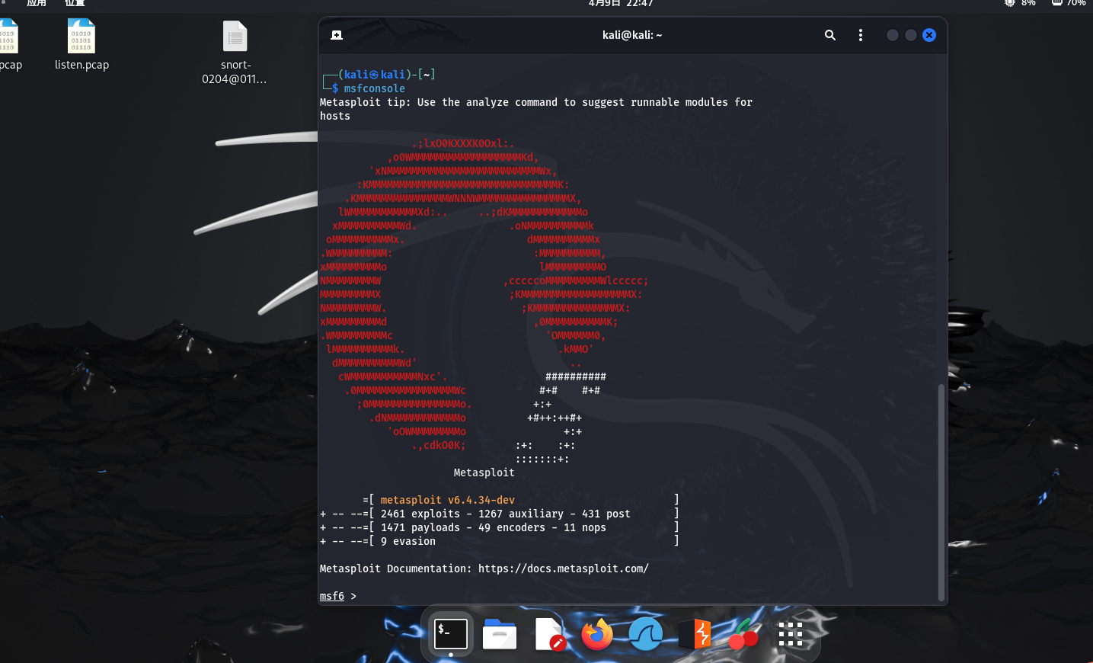Screen dimensions: 1093x663
Task: Click the '1471 payloads' statistics line
Action: 499,527
